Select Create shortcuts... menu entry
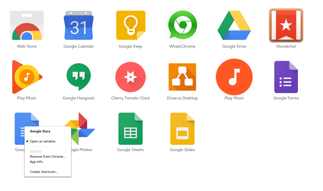The width and height of the screenshot is (323, 191). [x=48, y=172]
